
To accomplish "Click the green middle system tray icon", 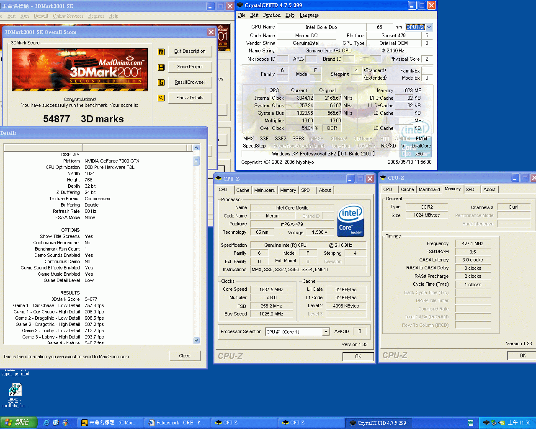I will [x=494, y=423].
